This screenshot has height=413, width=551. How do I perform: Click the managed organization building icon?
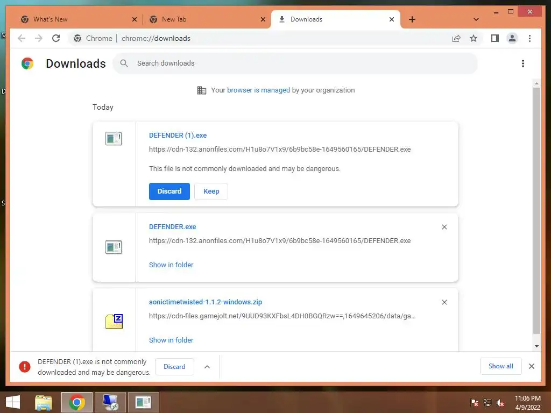pyautogui.click(x=202, y=90)
